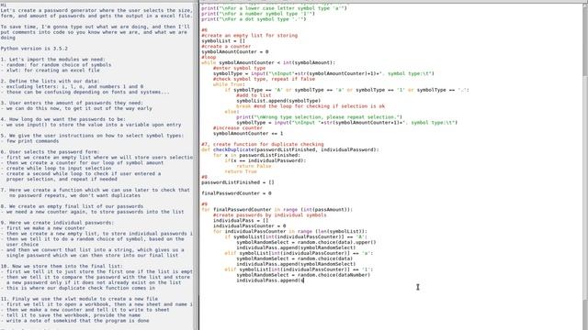The width and height of the screenshot is (588, 330).
Task: Click '2. Define the lists with our data:'
Action: (50, 82)
